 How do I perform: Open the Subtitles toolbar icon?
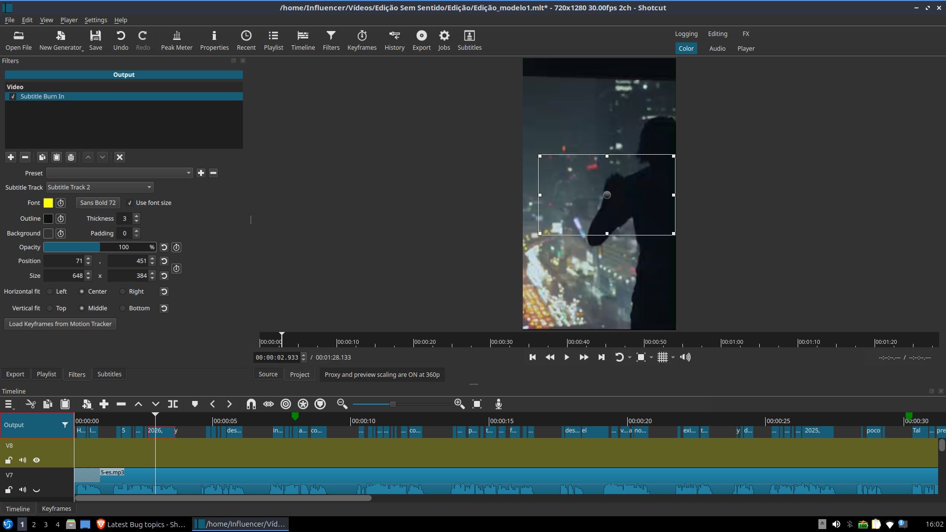[x=469, y=40]
